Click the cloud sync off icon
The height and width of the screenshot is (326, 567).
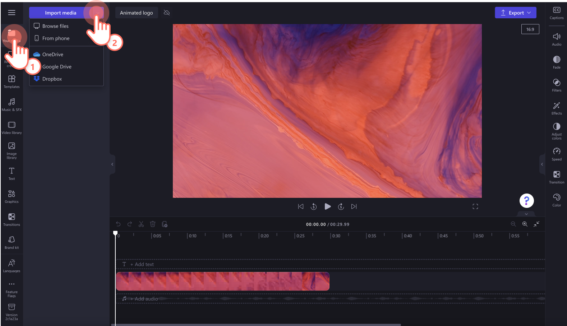167,13
